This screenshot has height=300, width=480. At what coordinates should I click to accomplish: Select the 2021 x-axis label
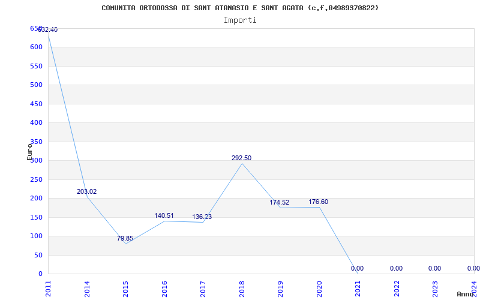(x=358, y=289)
